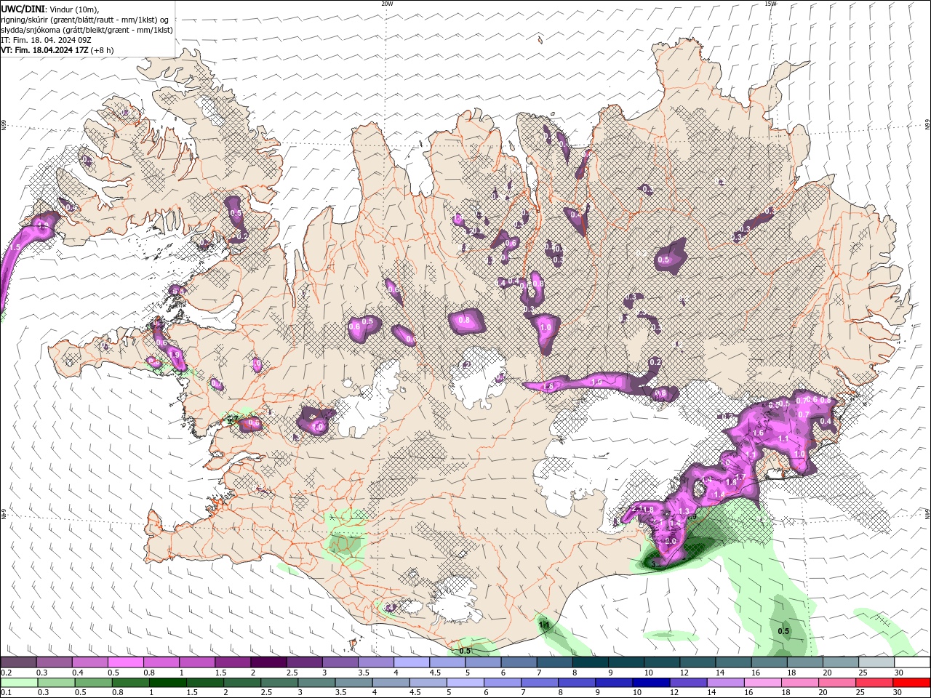
Task: Click the palest green 0.1 rain legend swatch
Action: tap(19, 683)
